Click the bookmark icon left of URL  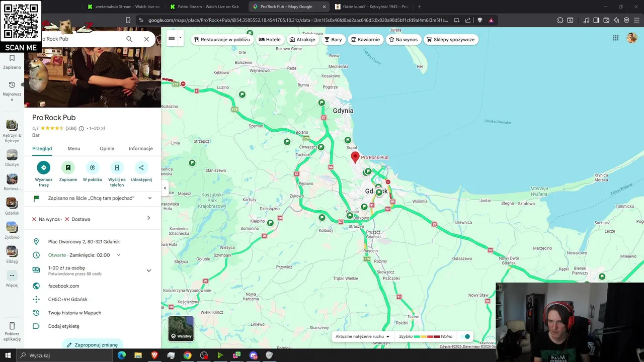coord(128,20)
